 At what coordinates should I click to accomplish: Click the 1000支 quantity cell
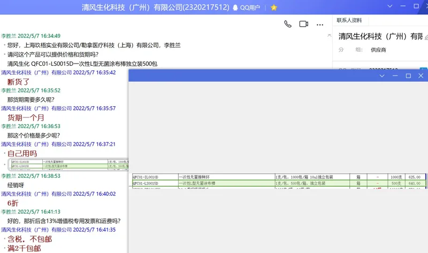pyautogui.click(x=396, y=177)
